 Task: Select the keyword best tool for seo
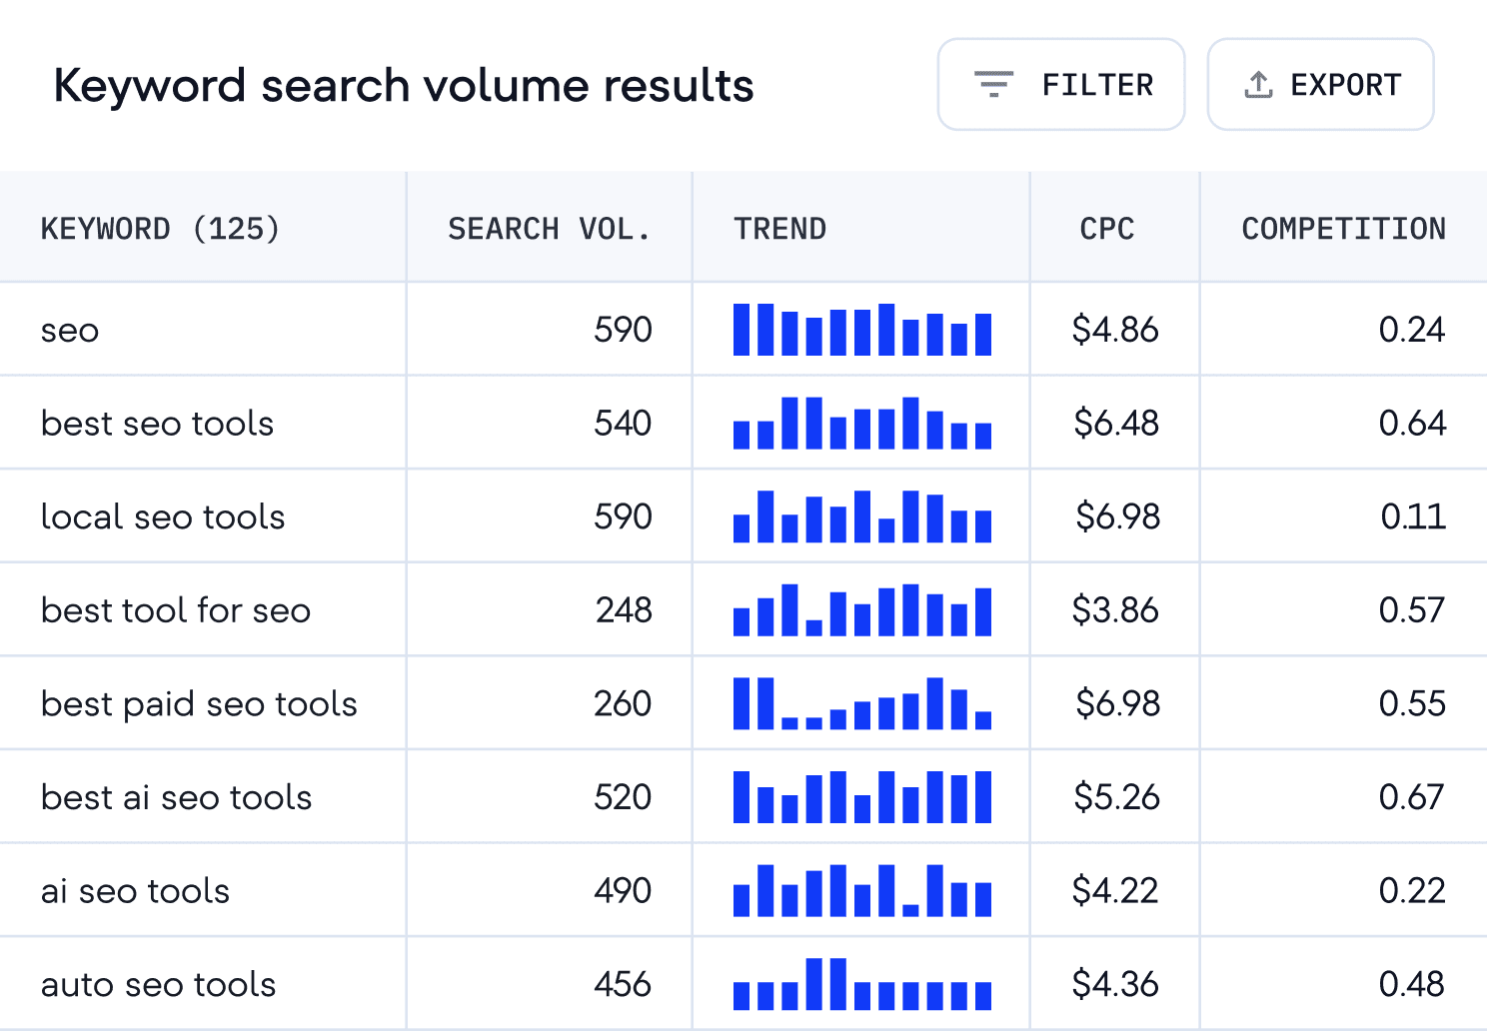tap(176, 610)
